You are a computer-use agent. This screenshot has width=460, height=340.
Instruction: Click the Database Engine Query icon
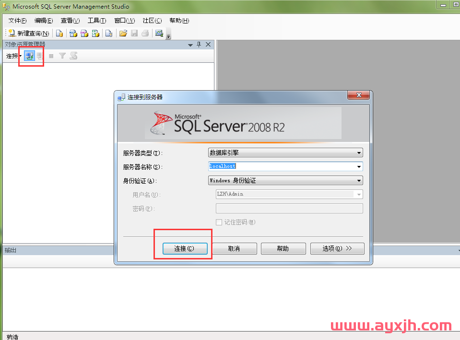point(59,33)
